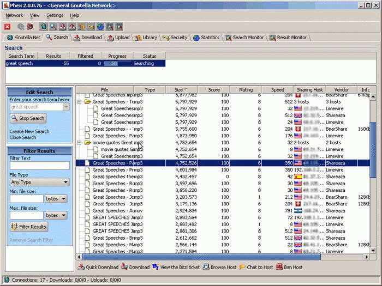The width and height of the screenshot is (382, 286).
Task: Click folder icon of Great Speeches 3 hosts group
Action: (x=87, y=102)
